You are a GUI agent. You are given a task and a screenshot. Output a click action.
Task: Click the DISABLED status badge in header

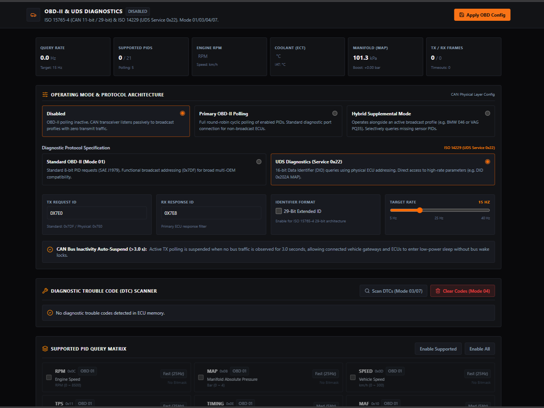point(138,11)
